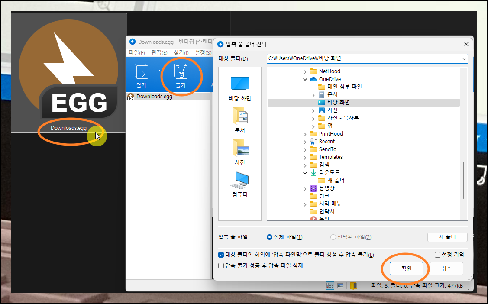Select the 사진 - 복사본 folder

(x=339, y=118)
